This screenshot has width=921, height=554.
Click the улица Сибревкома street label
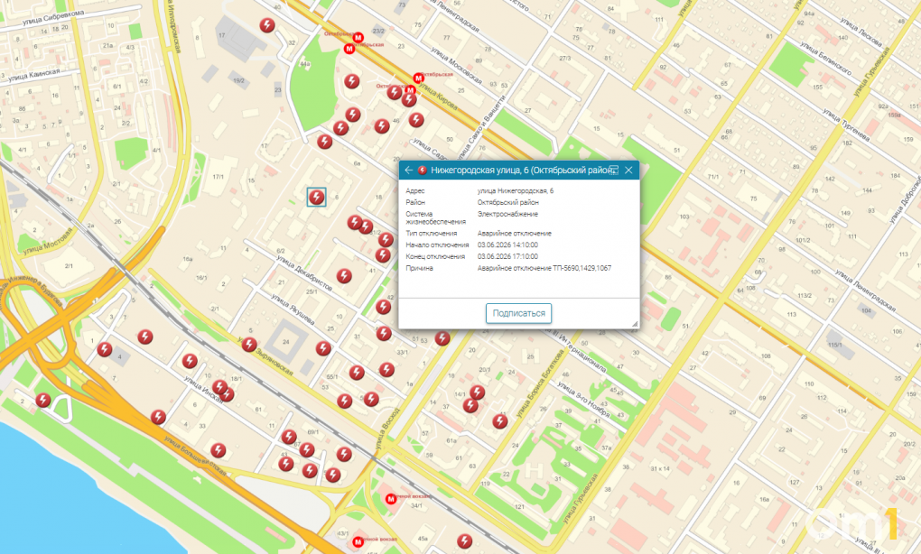53,18
